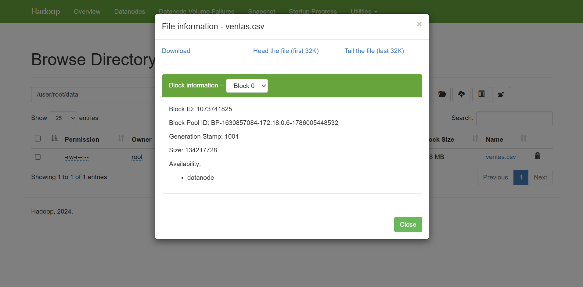Click the root owner link
Screen dimensions: 583x287
137,157
